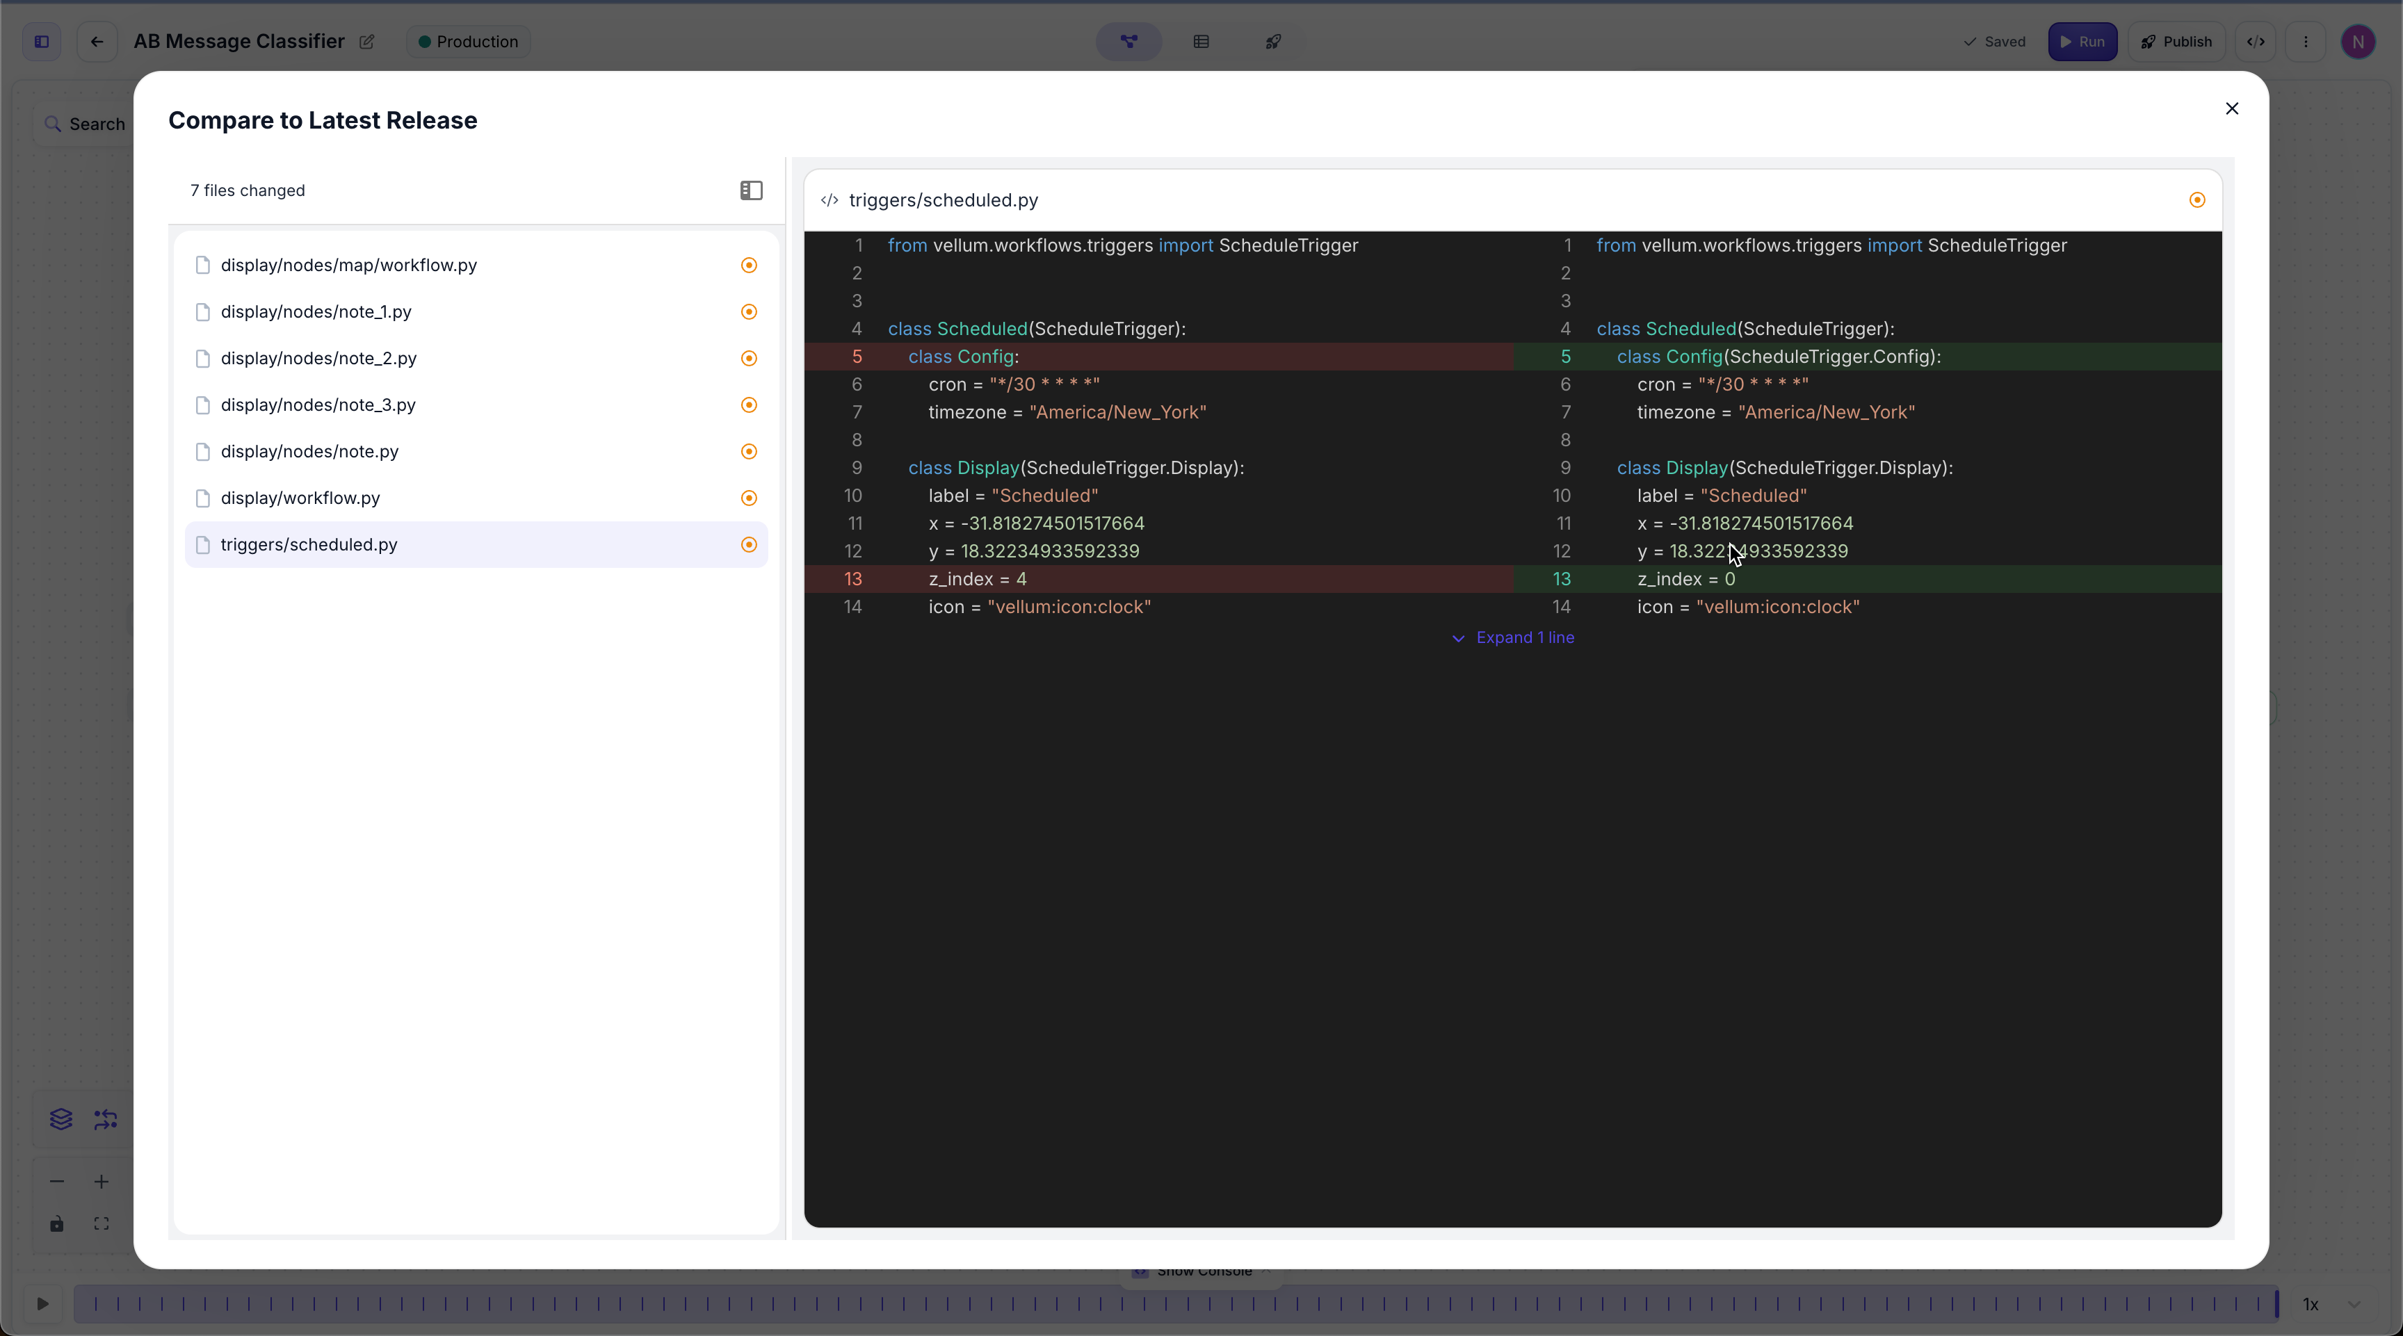Toggle the change marker on display/nodes/note_2.py
The image size is (2403, 1336).
749,358
